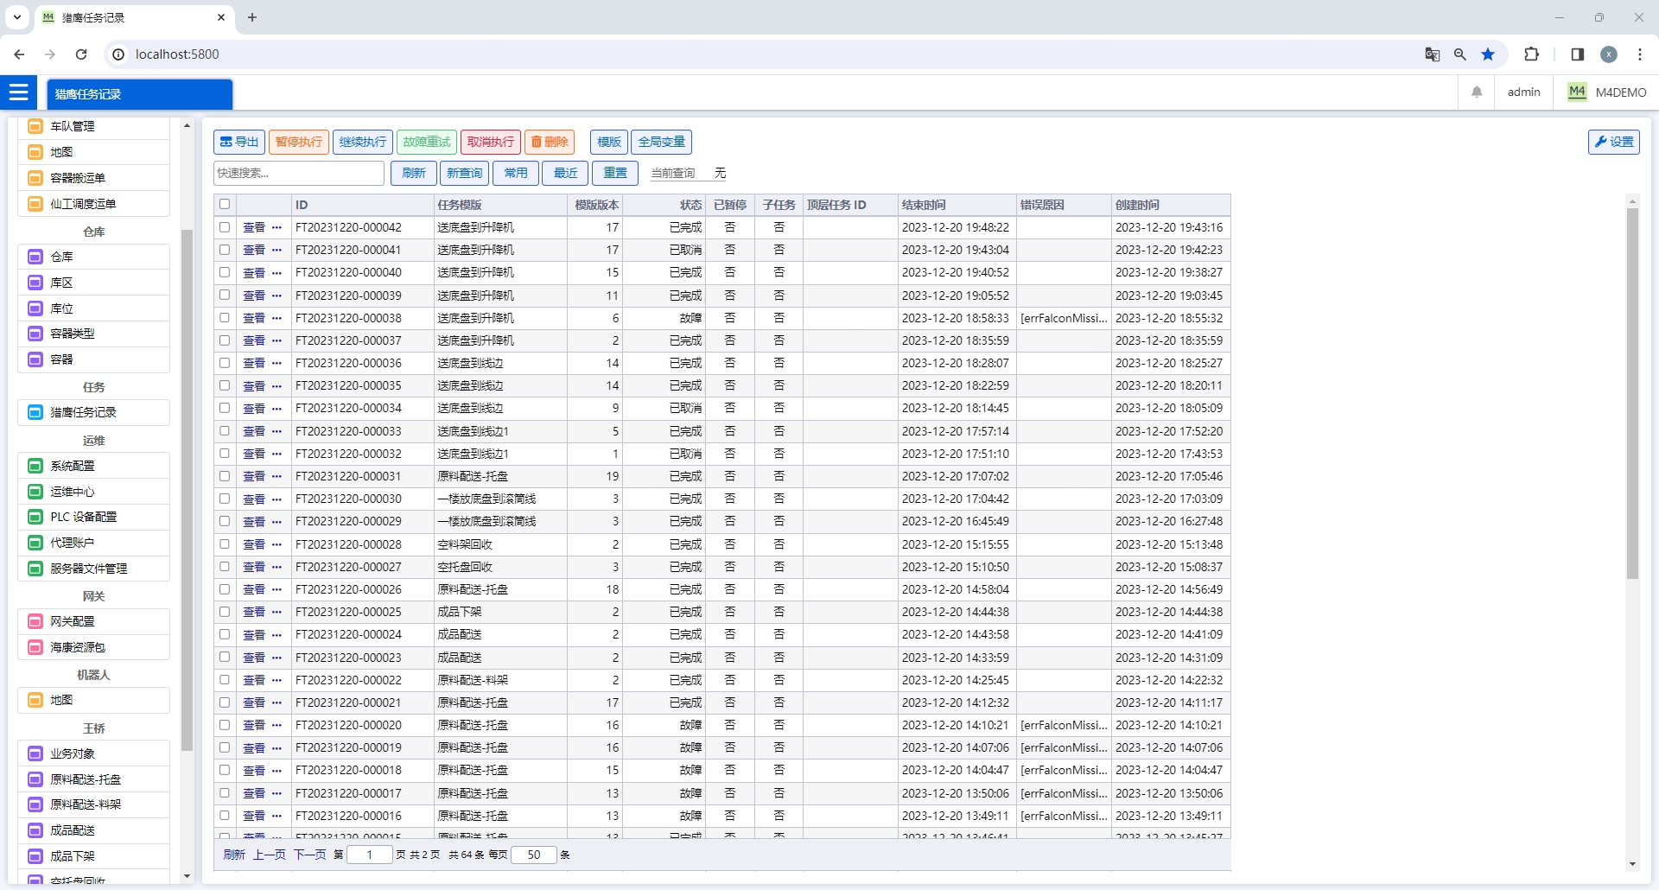Close the 猎鹰任务记录 browser tab
Viewport: 1659px width, 890px height.
click(x=221, y=17)
